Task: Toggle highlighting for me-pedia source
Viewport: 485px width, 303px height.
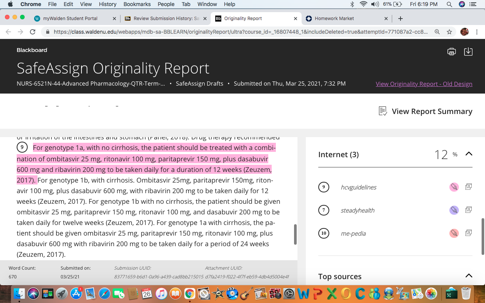Action: [454, 233]
